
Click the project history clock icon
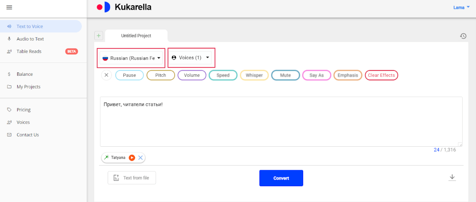[463, 36]
